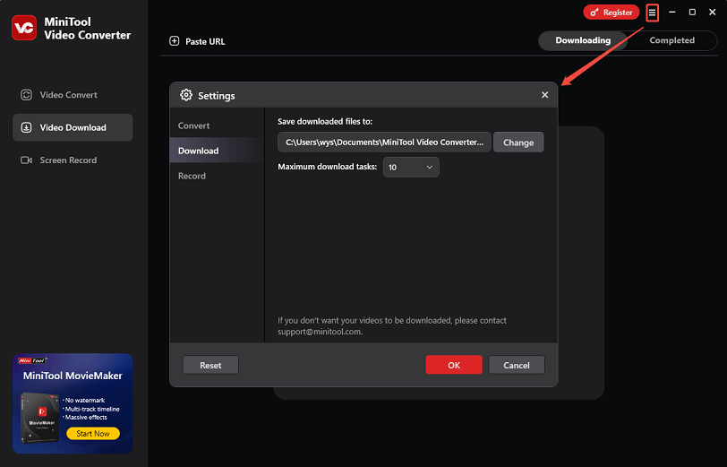The width and height of the screenshot is (727, 467).
Task: Click the MiniTool Video Converter logo icon
Action: (x=24, y=28)
